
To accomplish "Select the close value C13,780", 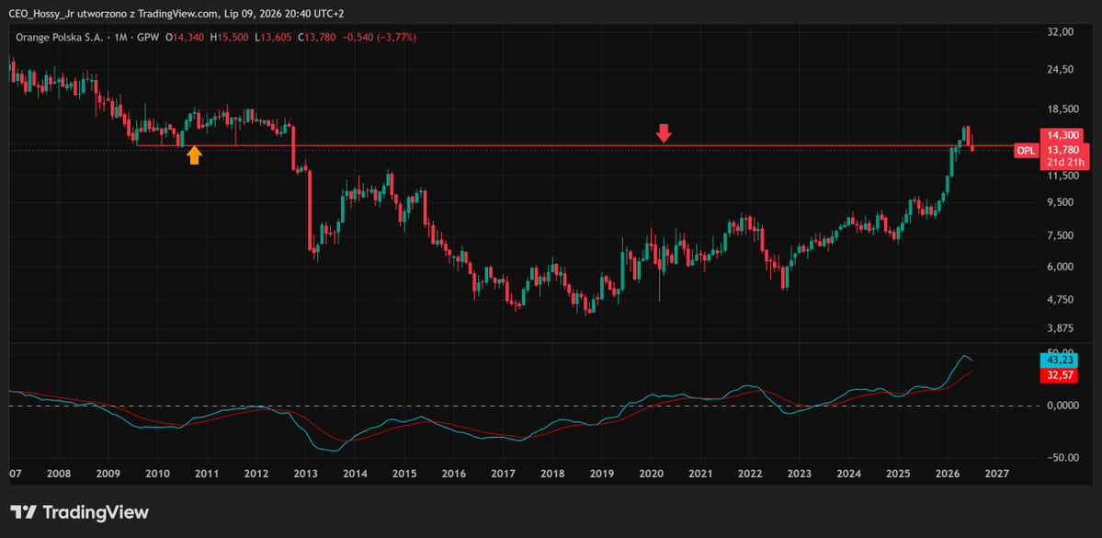I will coord(317,38).
